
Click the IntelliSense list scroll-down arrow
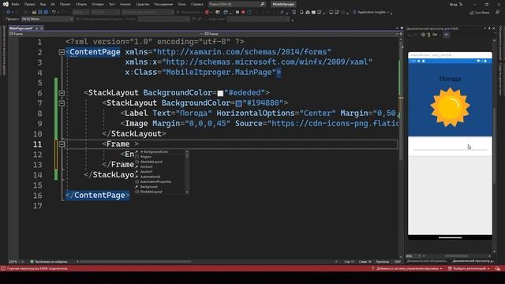(187, 192)
